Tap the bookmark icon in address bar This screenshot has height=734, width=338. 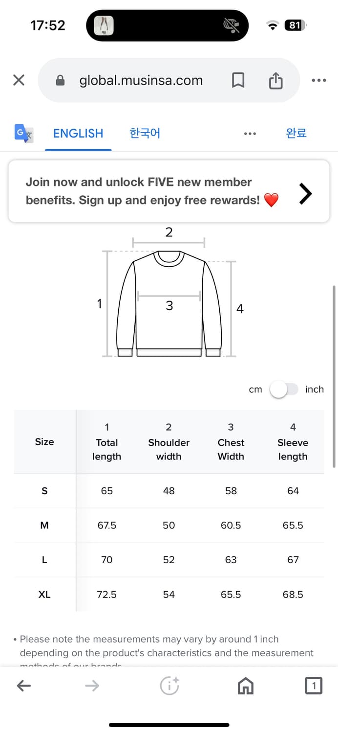(238, 80)
